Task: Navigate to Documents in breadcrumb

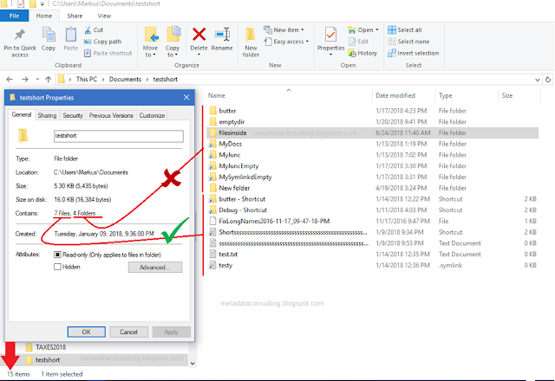Action: click(x=125, y=80)
